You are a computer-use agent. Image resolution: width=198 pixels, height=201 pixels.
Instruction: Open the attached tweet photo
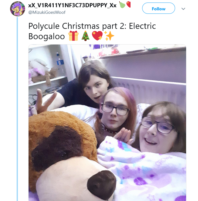coord(107,123)
